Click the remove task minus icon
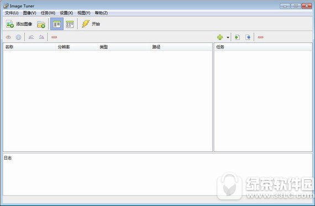The width and height of the screenshot is (315, 206). tap(260, 37)
